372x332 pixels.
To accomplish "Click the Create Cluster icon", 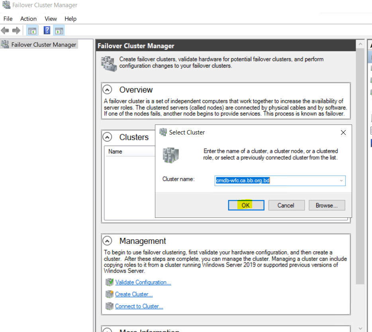I will click(110, 294).
